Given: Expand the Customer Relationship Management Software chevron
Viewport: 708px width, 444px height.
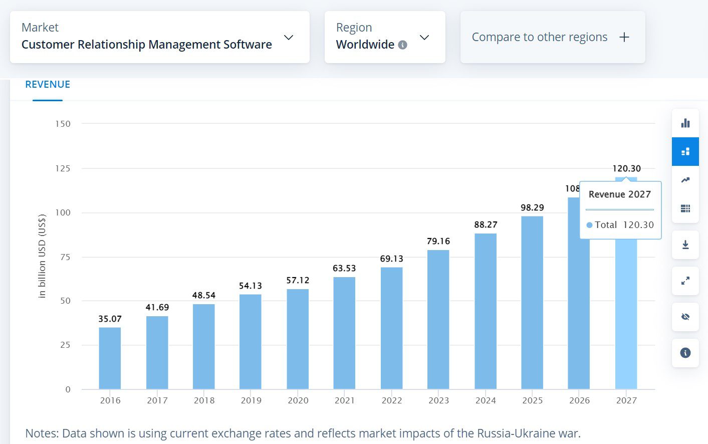Looking at the screenshot, I should [288, 37].
